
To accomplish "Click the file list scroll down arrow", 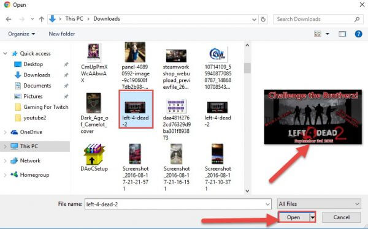I will click(247, 191).
